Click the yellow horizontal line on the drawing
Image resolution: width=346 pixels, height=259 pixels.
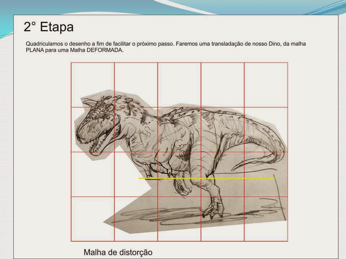click(x=207, y=178)
